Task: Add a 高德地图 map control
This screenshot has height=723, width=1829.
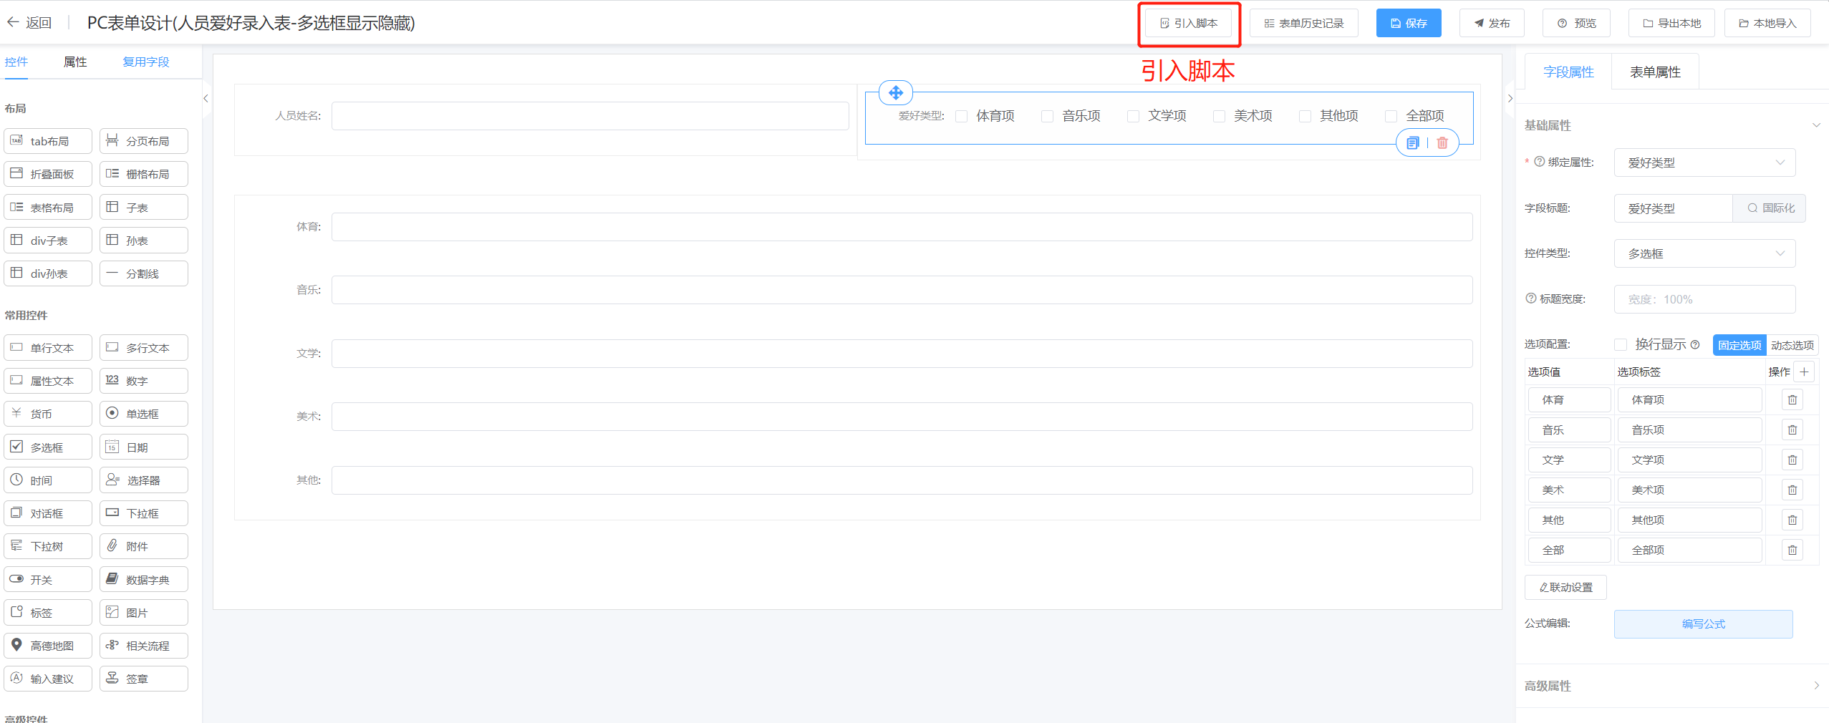Action: 48,646
